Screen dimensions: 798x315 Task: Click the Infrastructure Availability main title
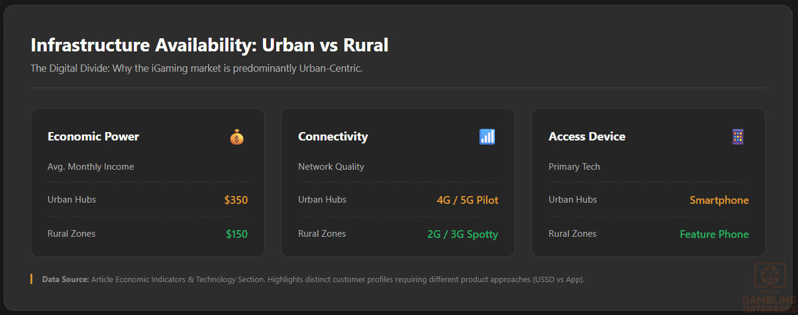pos(210,45)
